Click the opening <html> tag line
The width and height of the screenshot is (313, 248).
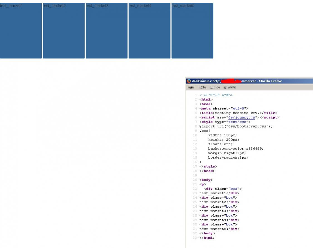206,99
